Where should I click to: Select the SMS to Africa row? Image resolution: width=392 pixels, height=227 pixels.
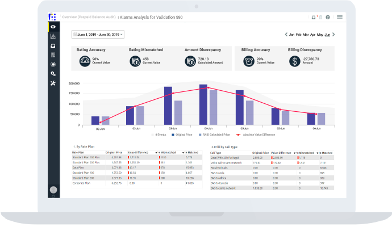[272, 178]
